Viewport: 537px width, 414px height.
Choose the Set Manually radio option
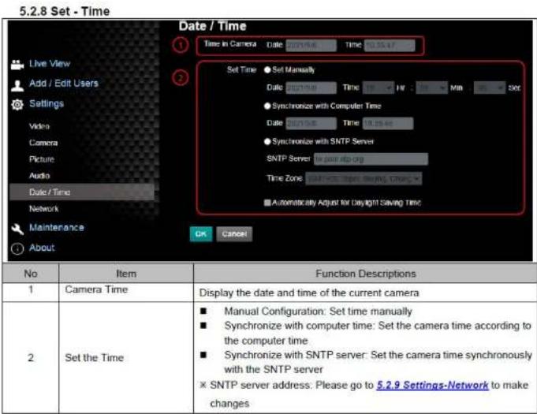click(267, 70)
